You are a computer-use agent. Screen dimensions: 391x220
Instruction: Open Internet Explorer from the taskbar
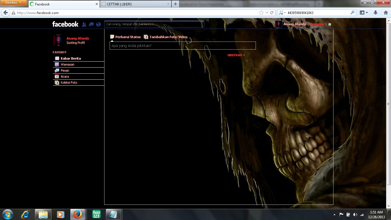coord(26,214)
